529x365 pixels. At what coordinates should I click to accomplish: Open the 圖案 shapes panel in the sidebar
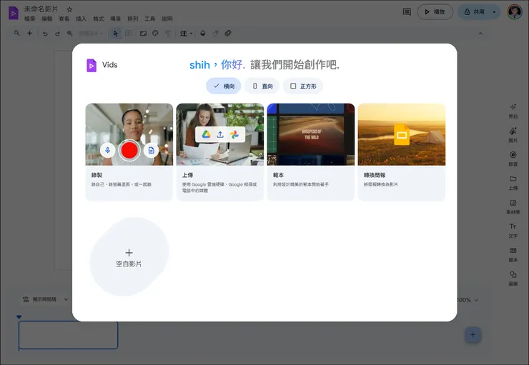[x=513, y=279]
